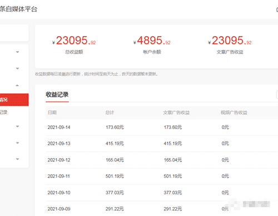Click the 415.19元 total for 2021-09-13

(x=115, y=144)
